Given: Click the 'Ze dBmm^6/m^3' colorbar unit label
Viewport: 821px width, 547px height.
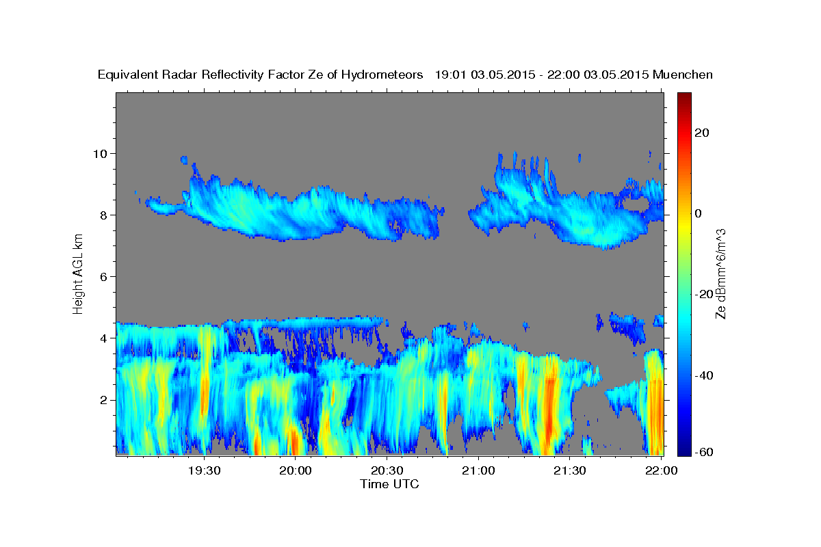Looking at the screenshot, I should [x=720, y=273].
